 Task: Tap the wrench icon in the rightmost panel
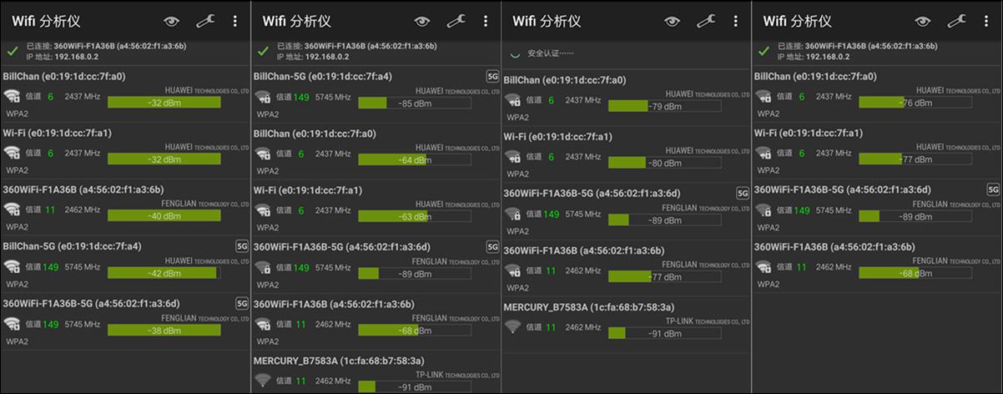[x=956, y=21]
